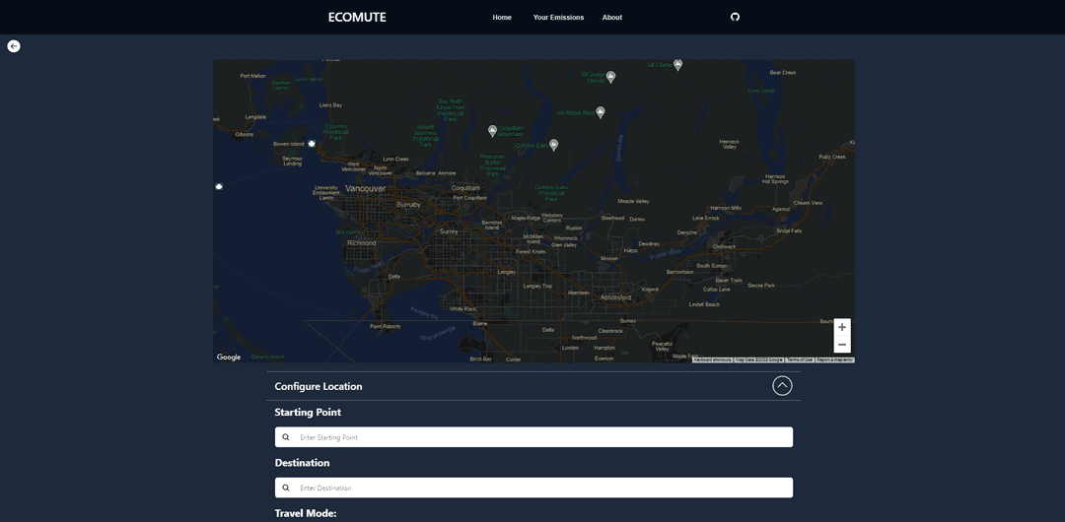Screen dimensions: 1065x522
Task: Select the Golden Ears mountain marker
Action: tap(553, 145)
